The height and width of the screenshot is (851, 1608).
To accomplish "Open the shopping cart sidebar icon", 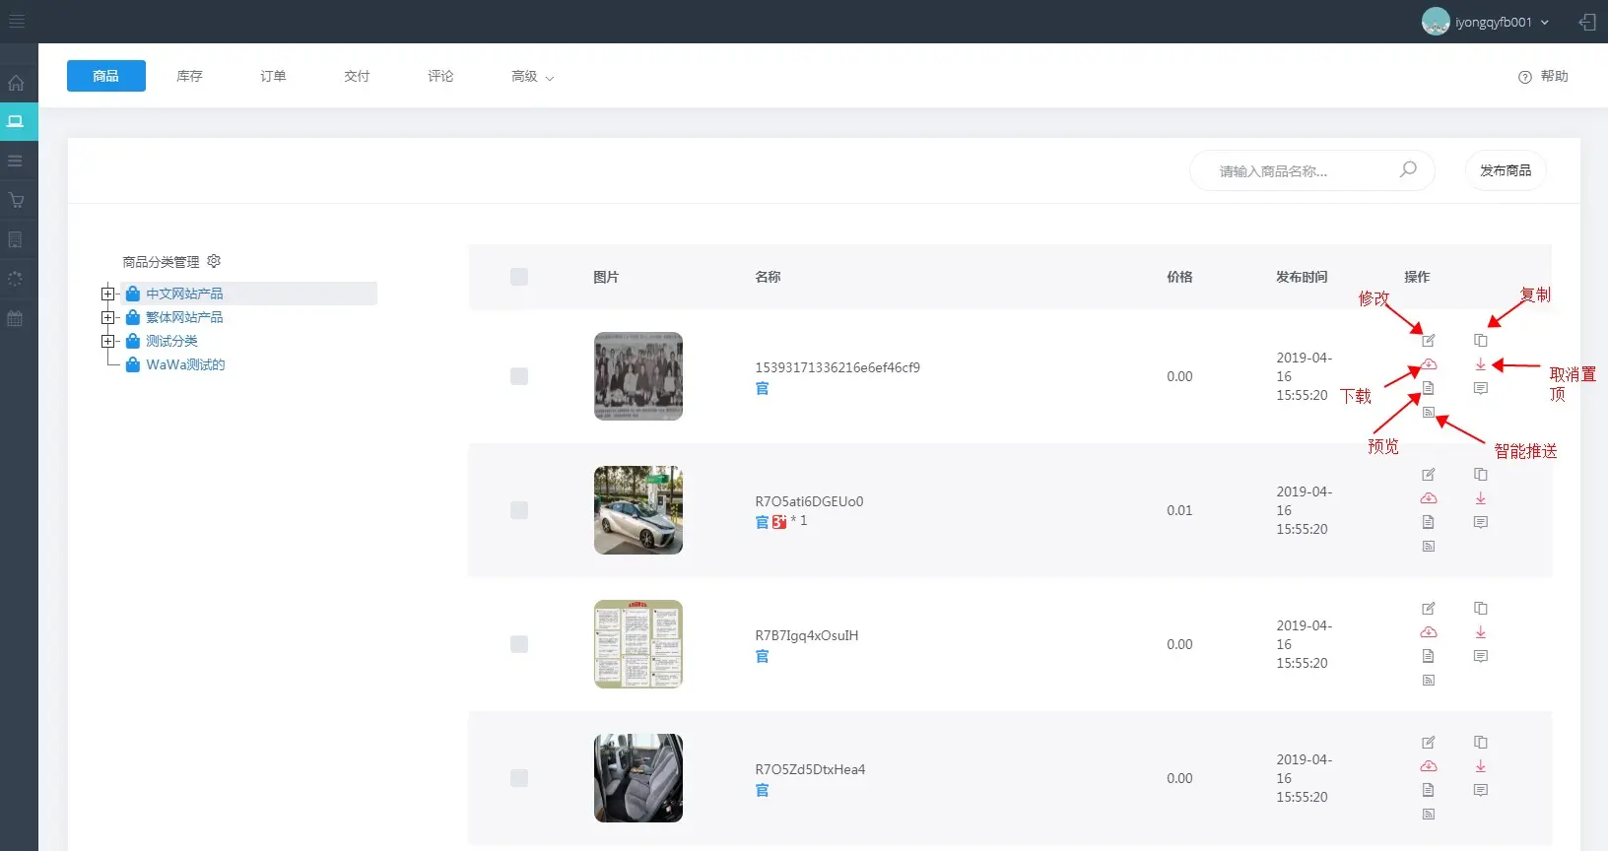I will click(x=16, y=200).
